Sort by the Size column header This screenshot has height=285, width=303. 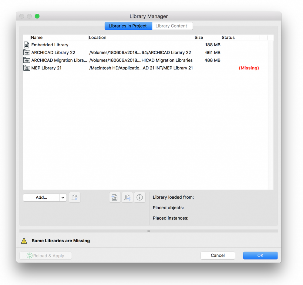[x=207, y=38]
